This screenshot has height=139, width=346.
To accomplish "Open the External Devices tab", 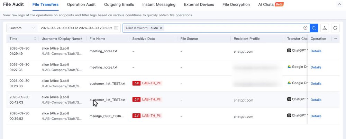I will click(x=199, y=5).
